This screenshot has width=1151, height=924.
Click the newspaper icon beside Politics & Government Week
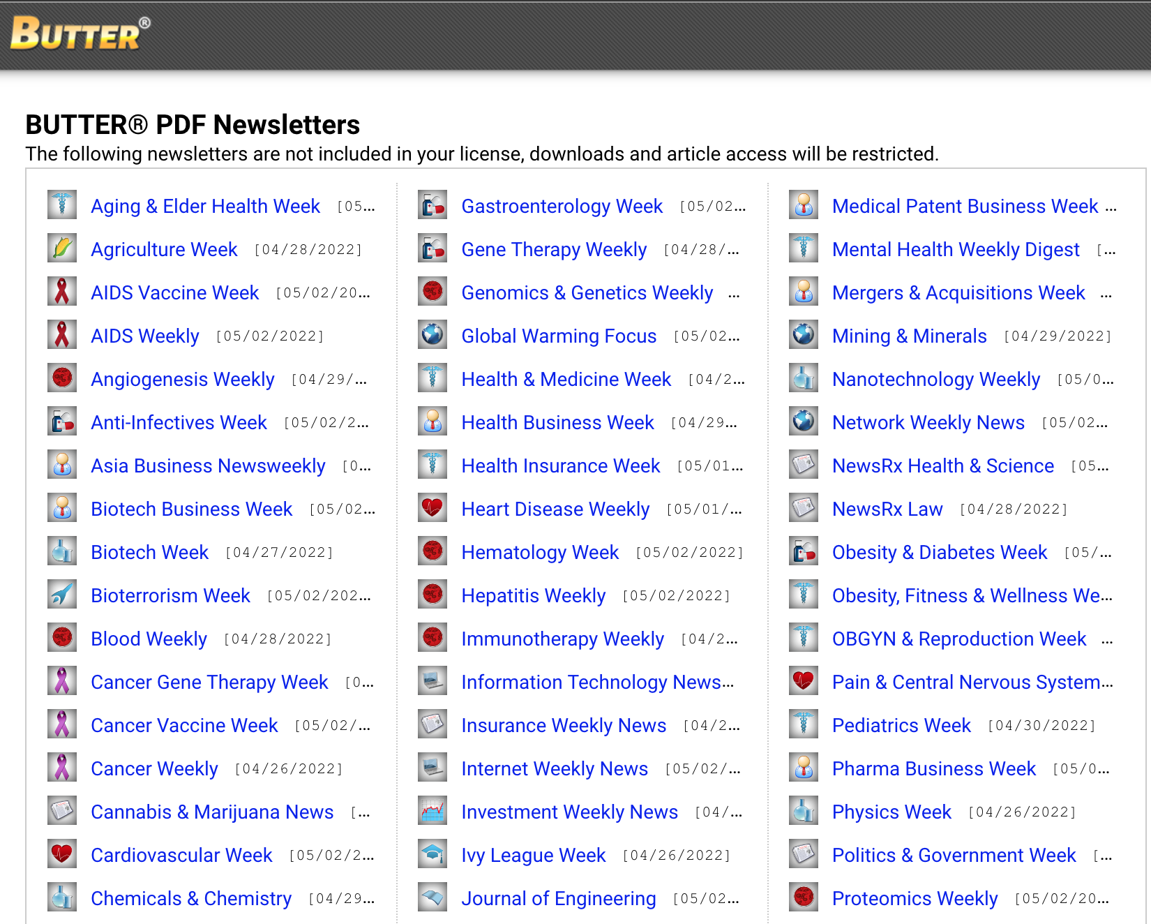click(x=804, y=854)
